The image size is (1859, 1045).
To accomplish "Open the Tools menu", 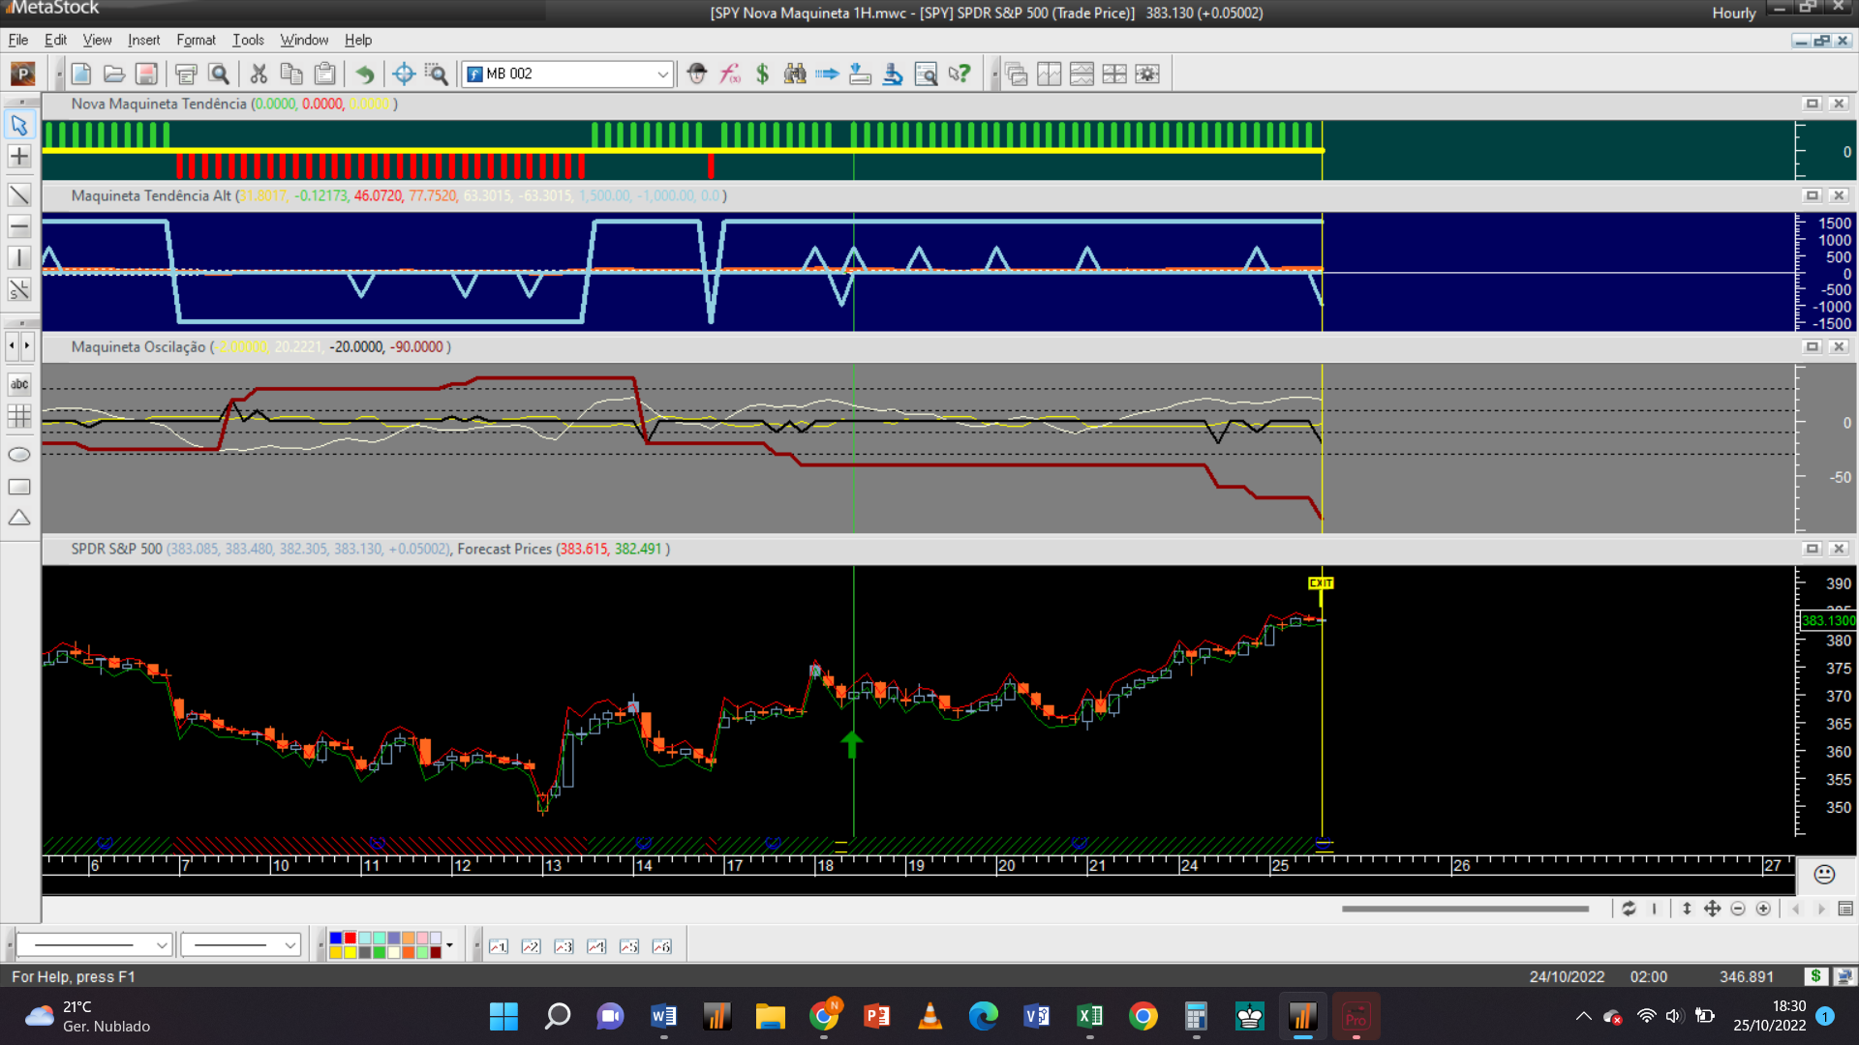I will (248, 40).
